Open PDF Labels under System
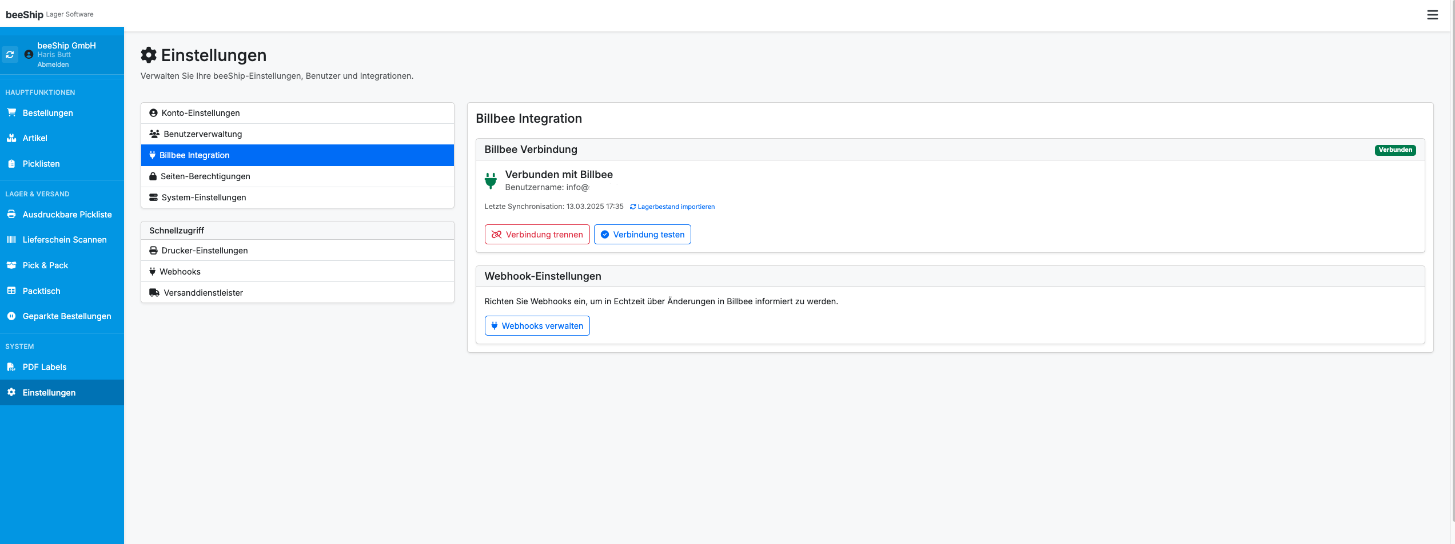This screenshot has width=1455, height=544. pos(62,367)
